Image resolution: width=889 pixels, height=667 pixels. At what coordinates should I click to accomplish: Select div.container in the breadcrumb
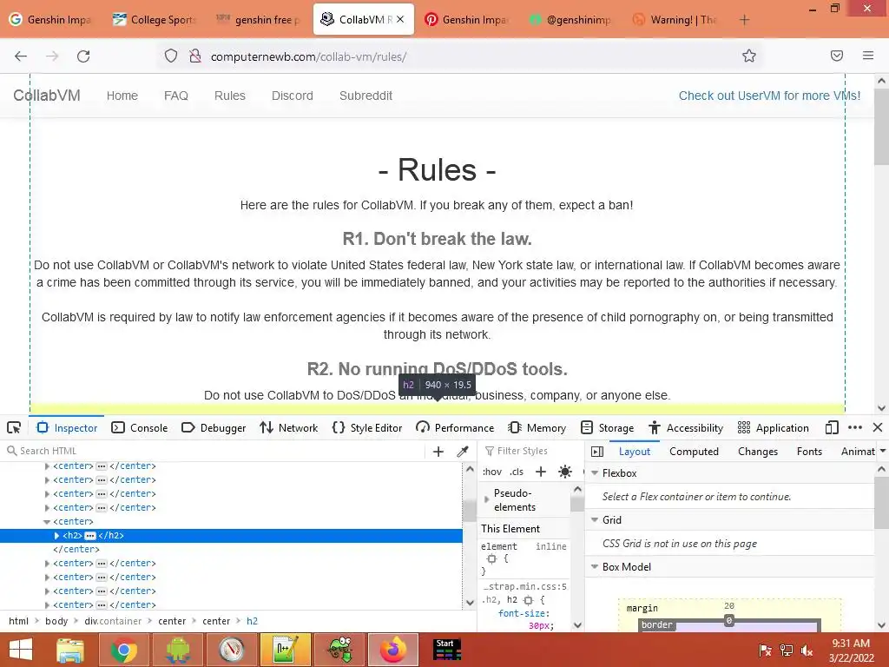click(x=113, y=621)
